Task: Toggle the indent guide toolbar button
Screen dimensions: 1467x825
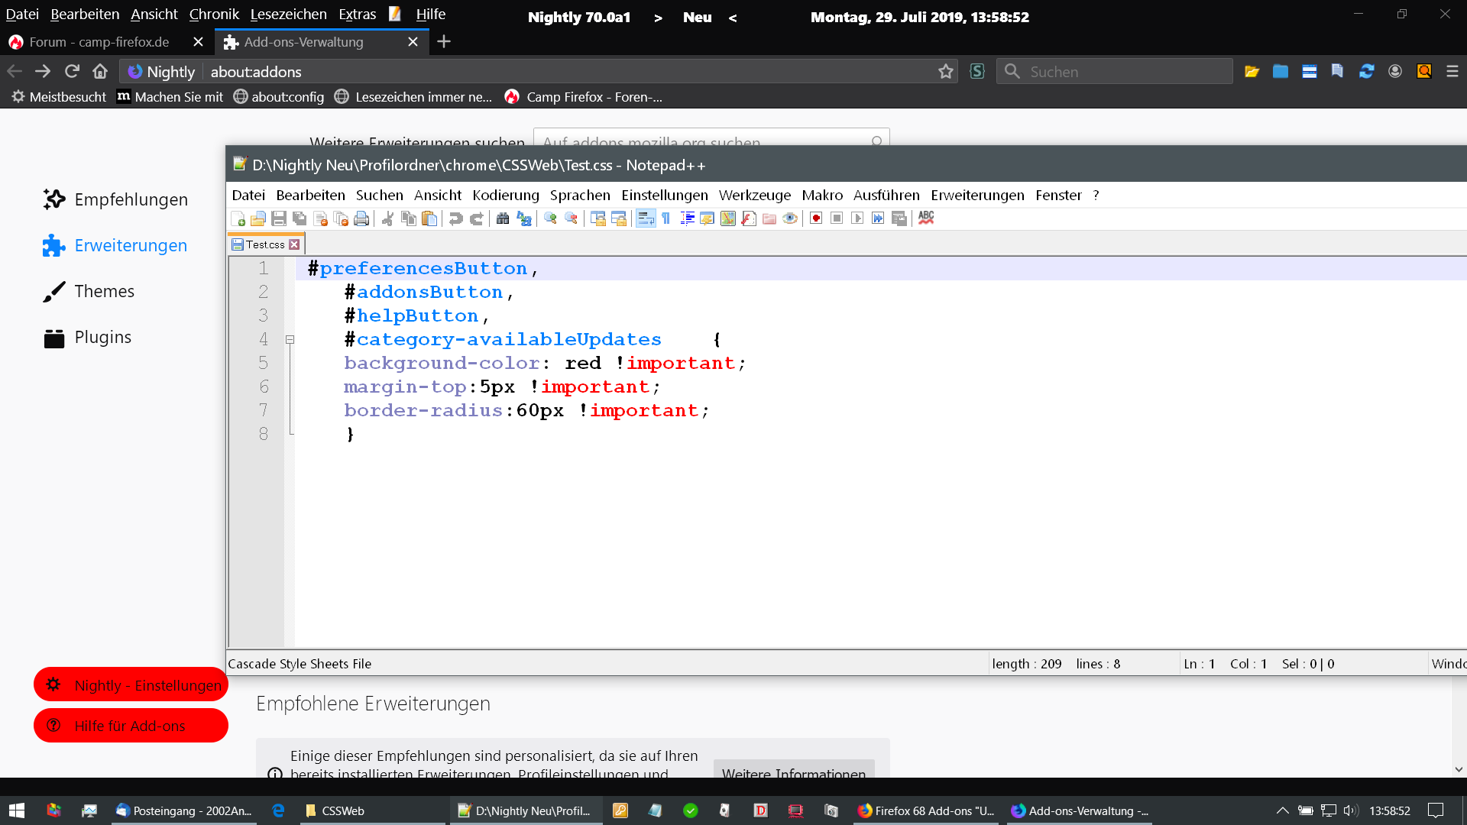Action: coord(687,219)
